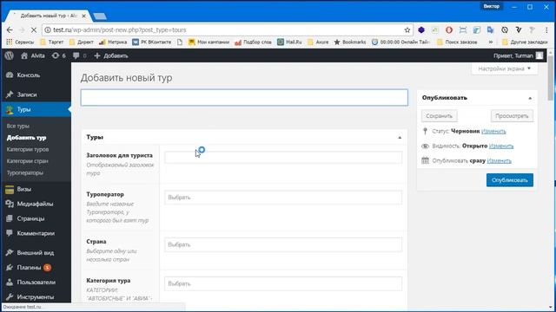556x312 pixels.
Task: Click the Сохранить draft button
Action: 439,116
